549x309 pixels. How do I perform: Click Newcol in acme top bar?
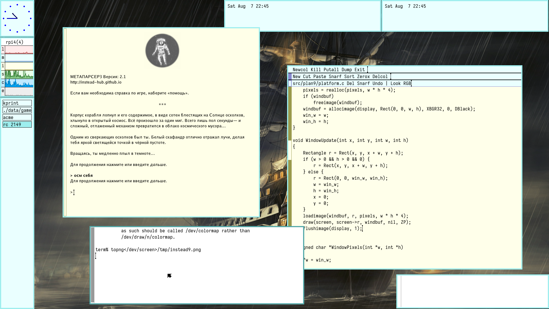tap(300, 70)
